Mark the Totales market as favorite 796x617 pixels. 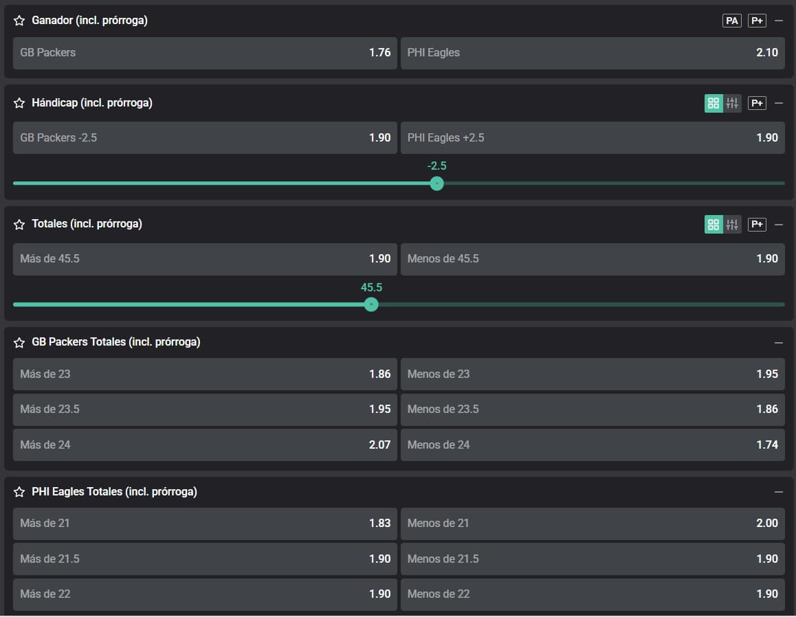tap(19, 225)
